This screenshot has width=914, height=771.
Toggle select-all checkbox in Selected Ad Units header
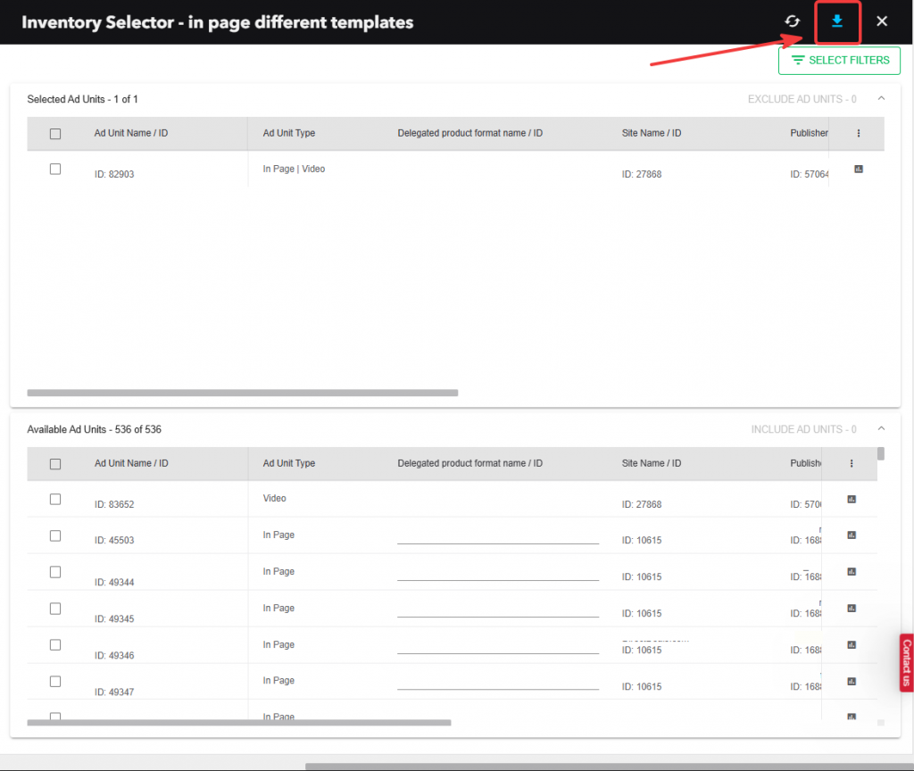pyautogui.click(x=55, y=134)
